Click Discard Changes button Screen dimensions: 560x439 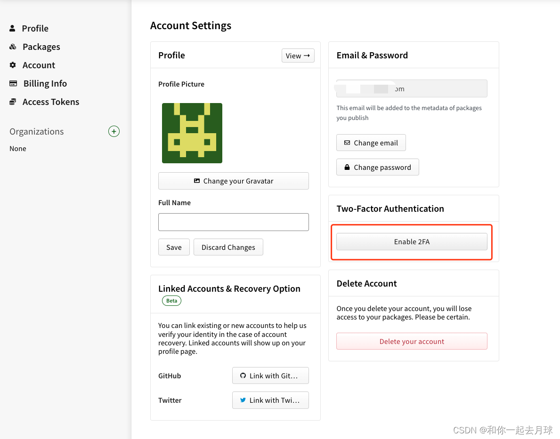coord(228,247)
